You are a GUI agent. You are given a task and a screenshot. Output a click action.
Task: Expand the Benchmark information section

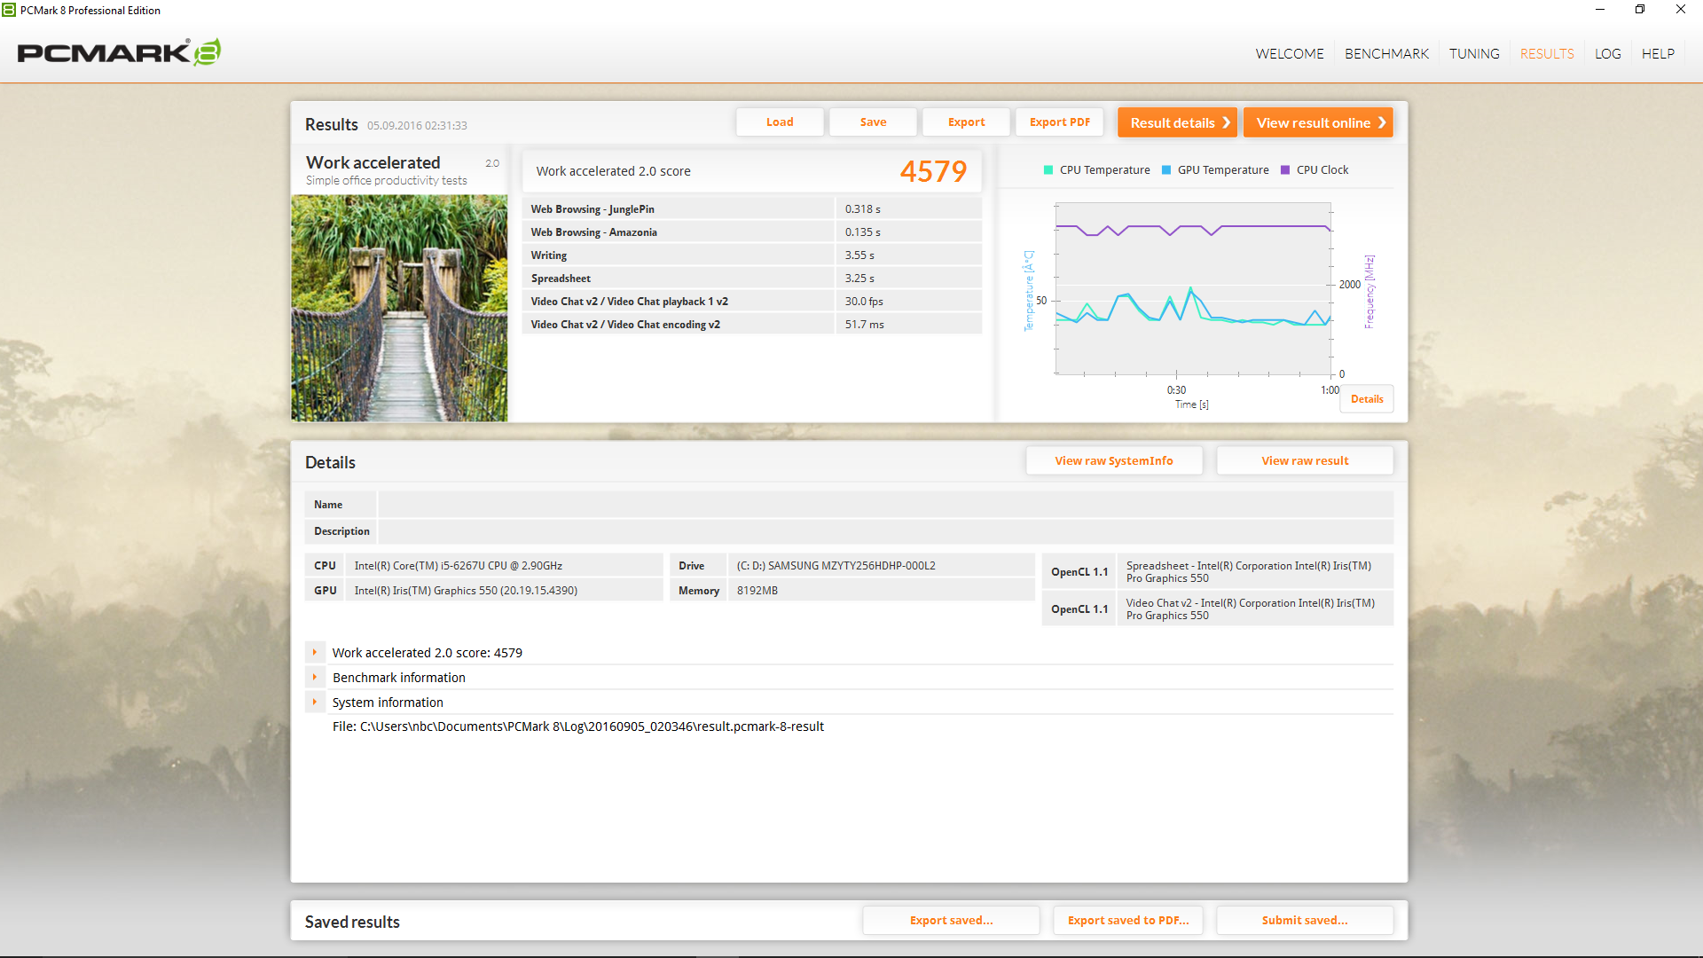(x=315, y=678)
